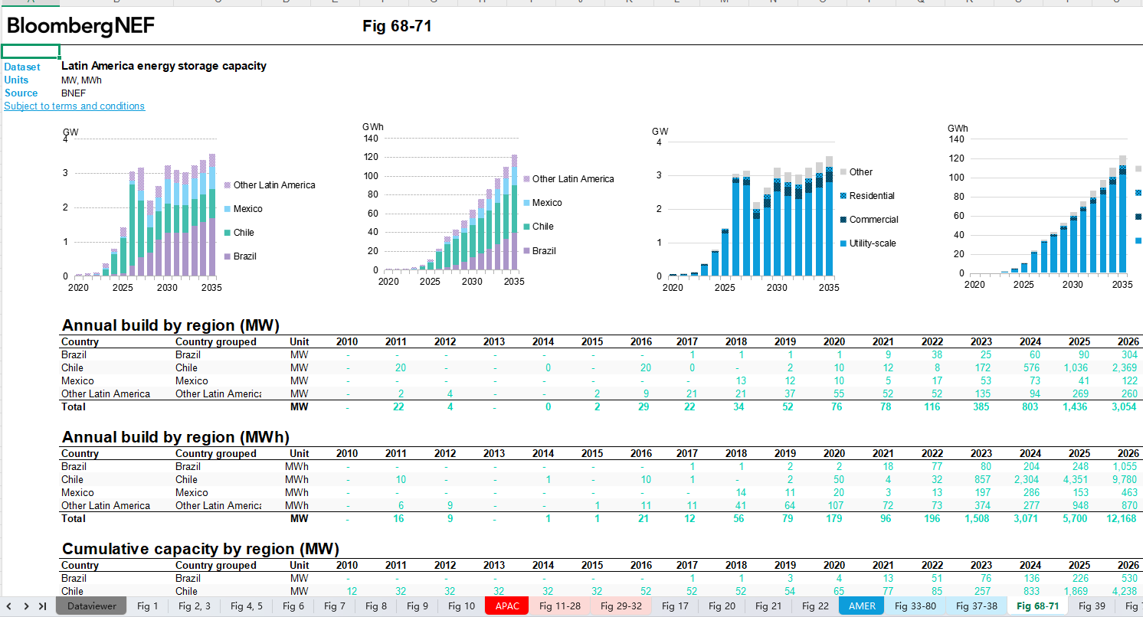
Task: Switch to the blue AMER sheet tab
Action: pyautogui.click(x=862, y=606)
